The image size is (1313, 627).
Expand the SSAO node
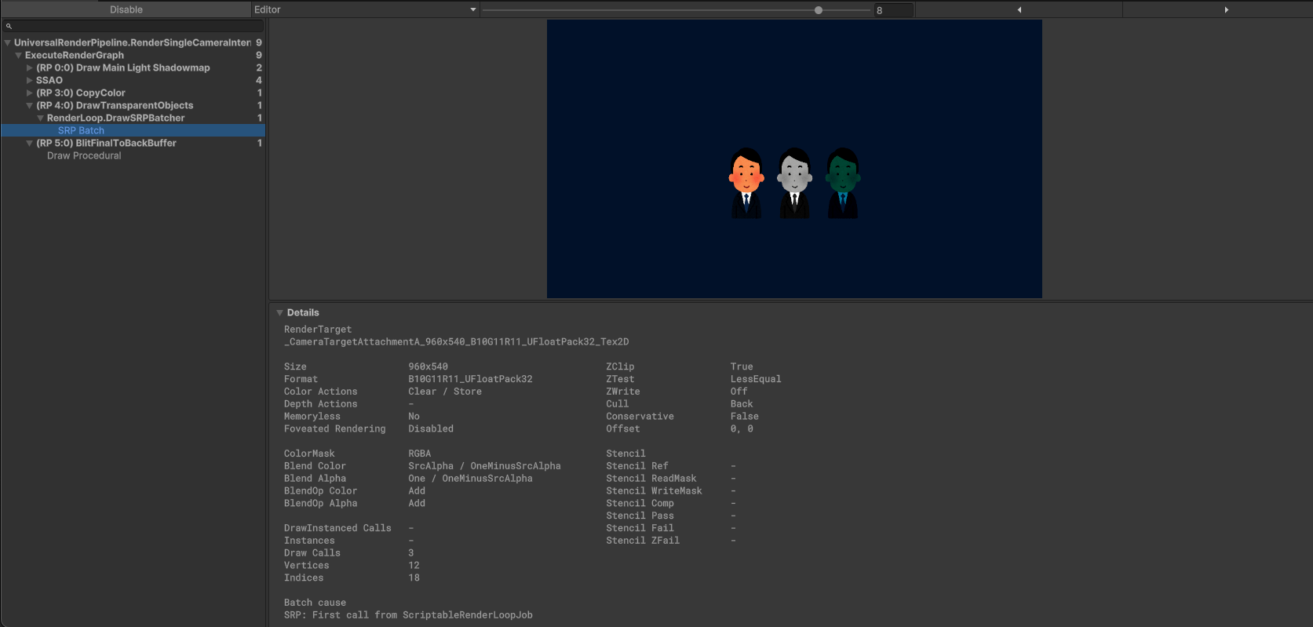(x=30, y=80)
